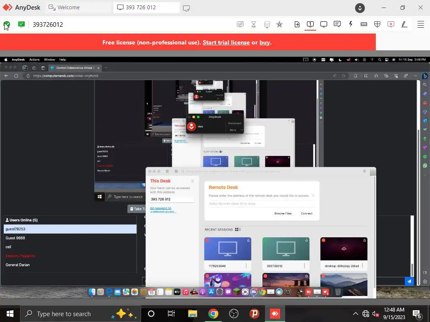Open Chrome from the Windows taskbar
This screenshot has width=430, height=322.
(213, 314)
